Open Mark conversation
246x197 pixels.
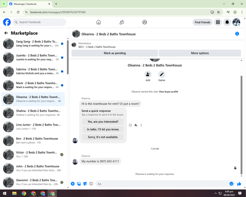coord(33,85)
